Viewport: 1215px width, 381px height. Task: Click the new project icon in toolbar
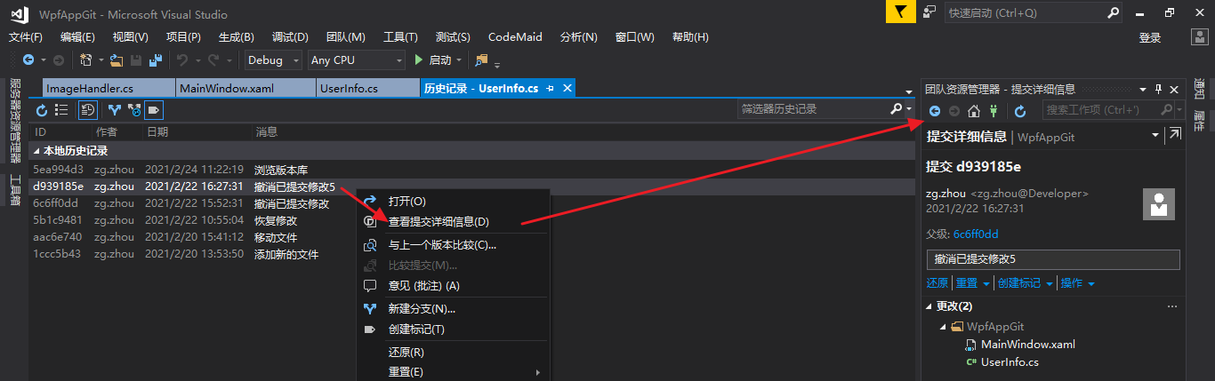[85, 60]
